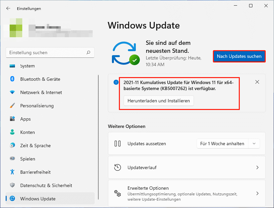Click the Netzwerk & Internet wifi icon

(12, 92)
